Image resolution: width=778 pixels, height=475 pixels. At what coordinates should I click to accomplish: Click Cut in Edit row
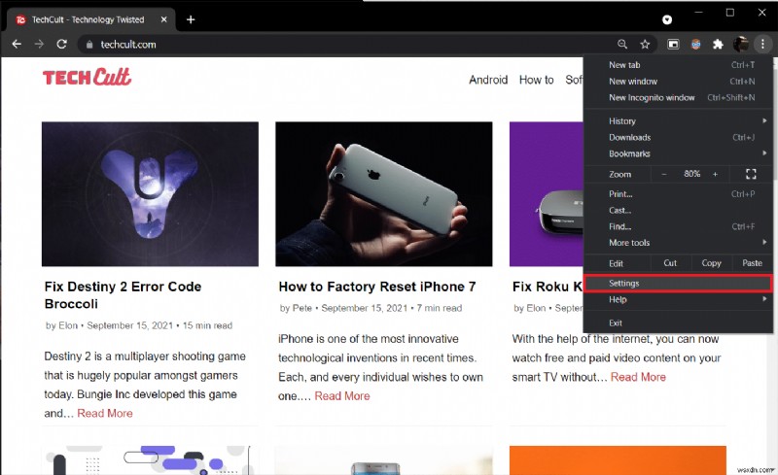coord(670,263)
